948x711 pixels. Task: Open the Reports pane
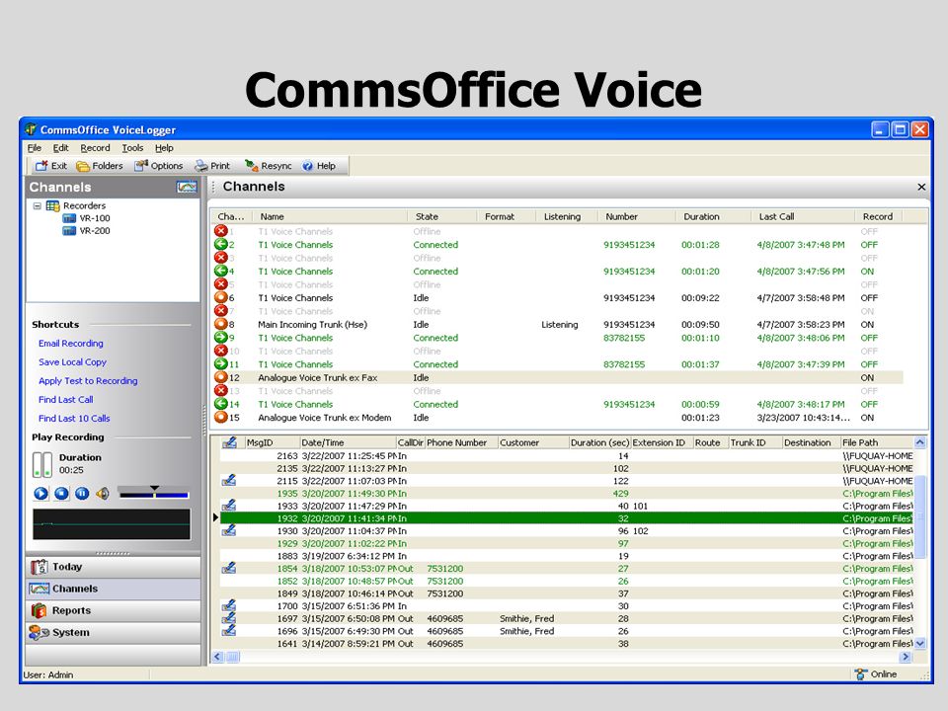pyautogui.click(x=113, y=610)
